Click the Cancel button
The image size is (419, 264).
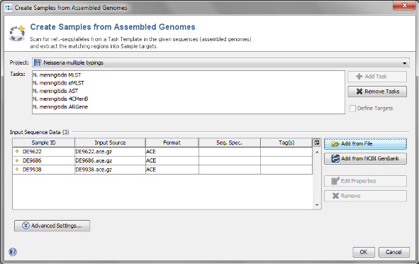tap(394, 252)
